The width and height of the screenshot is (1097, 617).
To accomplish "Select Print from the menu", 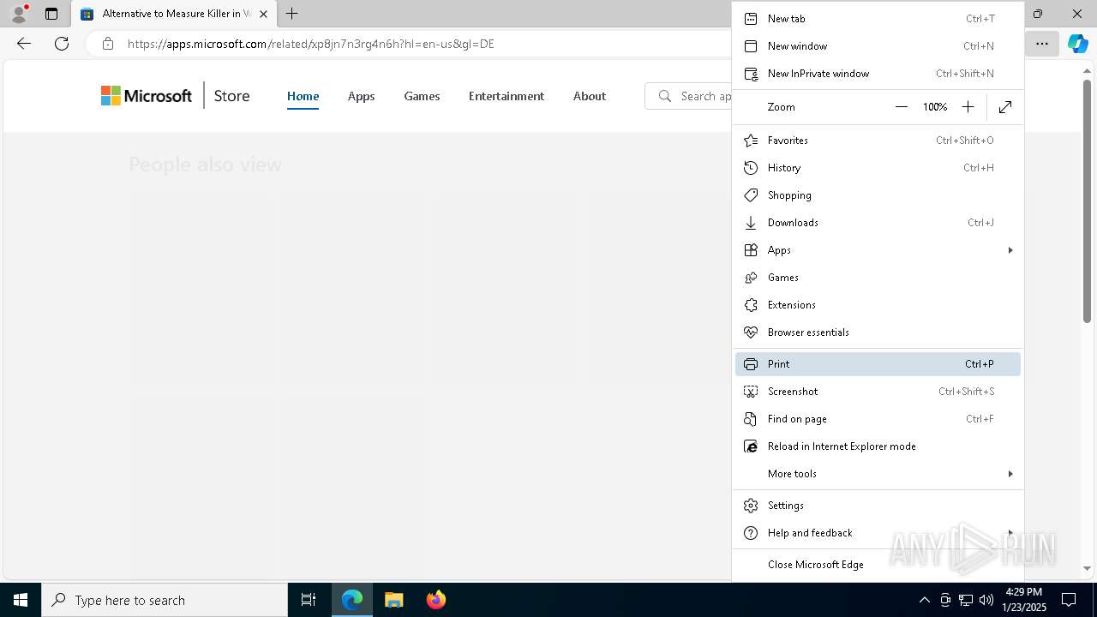I will (x=878, y=363).
